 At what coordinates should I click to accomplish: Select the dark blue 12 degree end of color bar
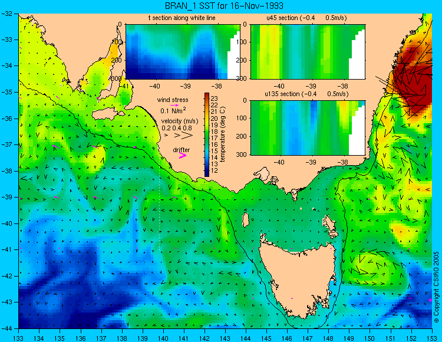click(x=207, y=174)
